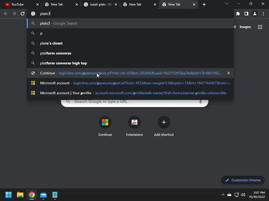Open Notepad from taskbar

click(55, 195)
